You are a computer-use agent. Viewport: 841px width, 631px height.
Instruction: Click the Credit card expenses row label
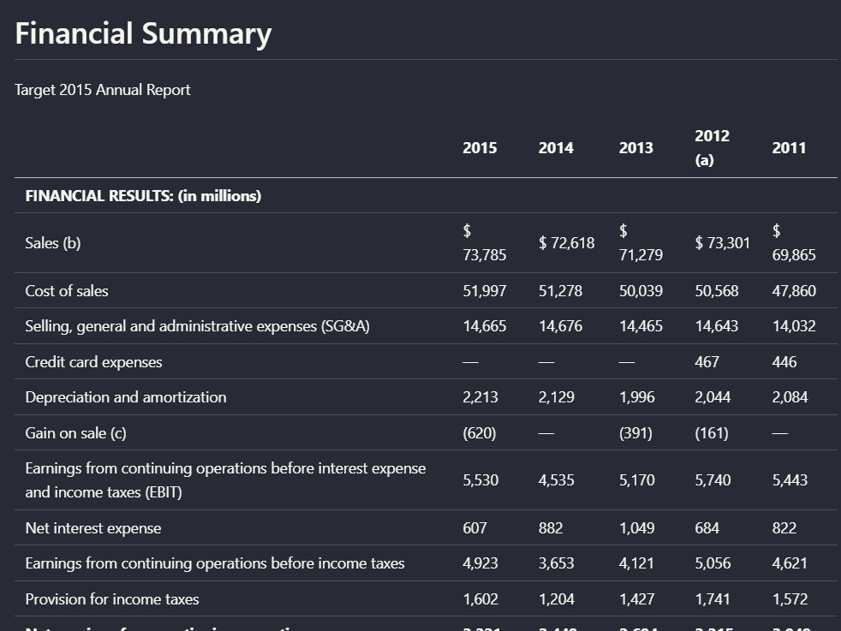(x=93, y=362)
